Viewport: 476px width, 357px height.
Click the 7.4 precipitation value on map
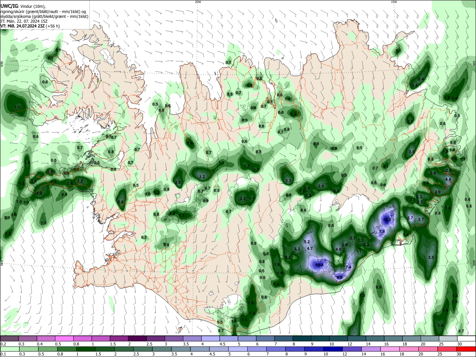pyautogui.click(x=348, y=267)
